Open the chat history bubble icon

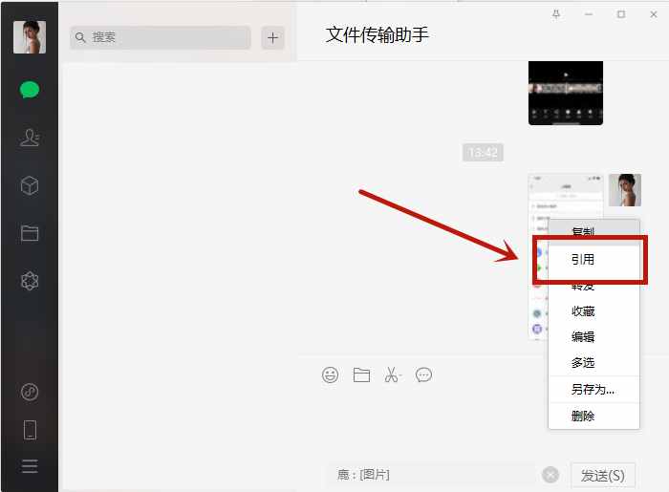[x=423, y=375]
